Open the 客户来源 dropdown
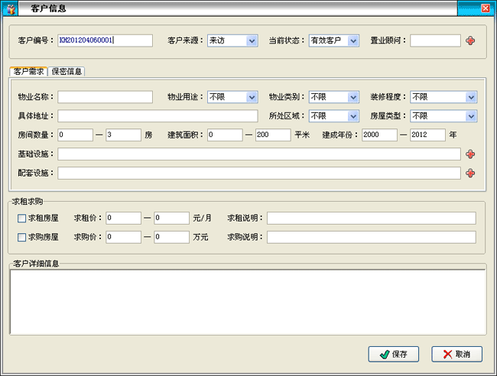 click(x=252, y=41)
